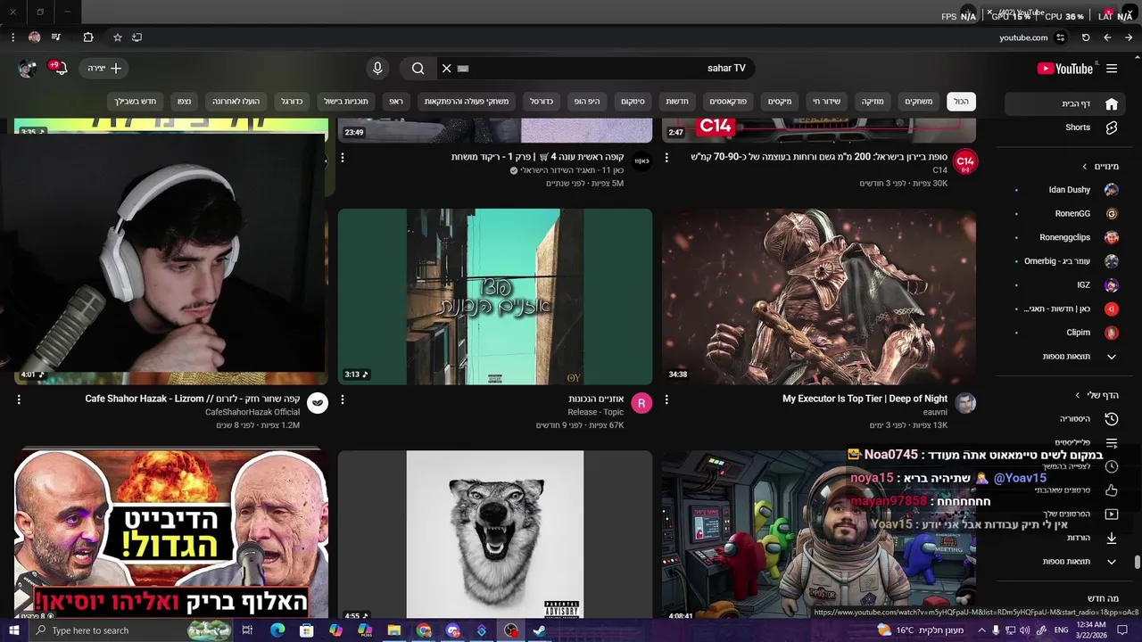
Task: Click Cafe Shahor Hazak - Lizrom video title
Action: pos(193,399)
